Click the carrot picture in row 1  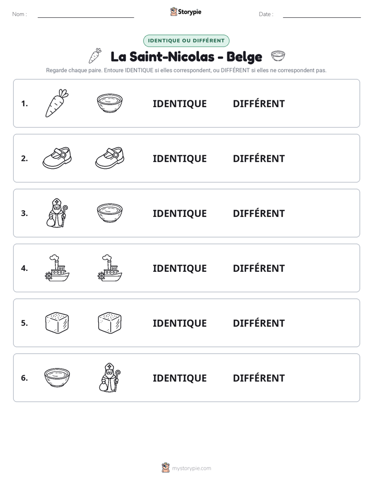(x=57, y=103)
